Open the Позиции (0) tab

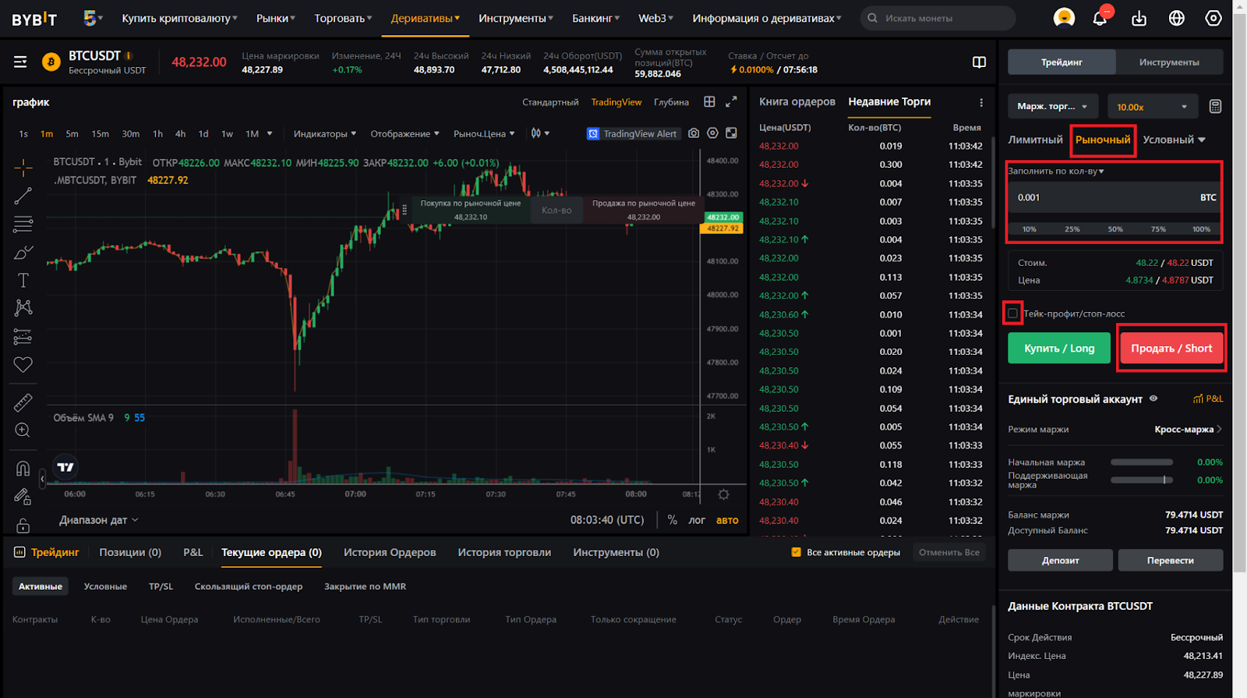(x=130, y=552)
